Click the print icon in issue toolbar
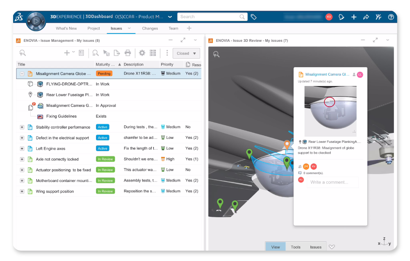Image resolution: width=410 pixels, height=261 pixels. click(128, 53)
